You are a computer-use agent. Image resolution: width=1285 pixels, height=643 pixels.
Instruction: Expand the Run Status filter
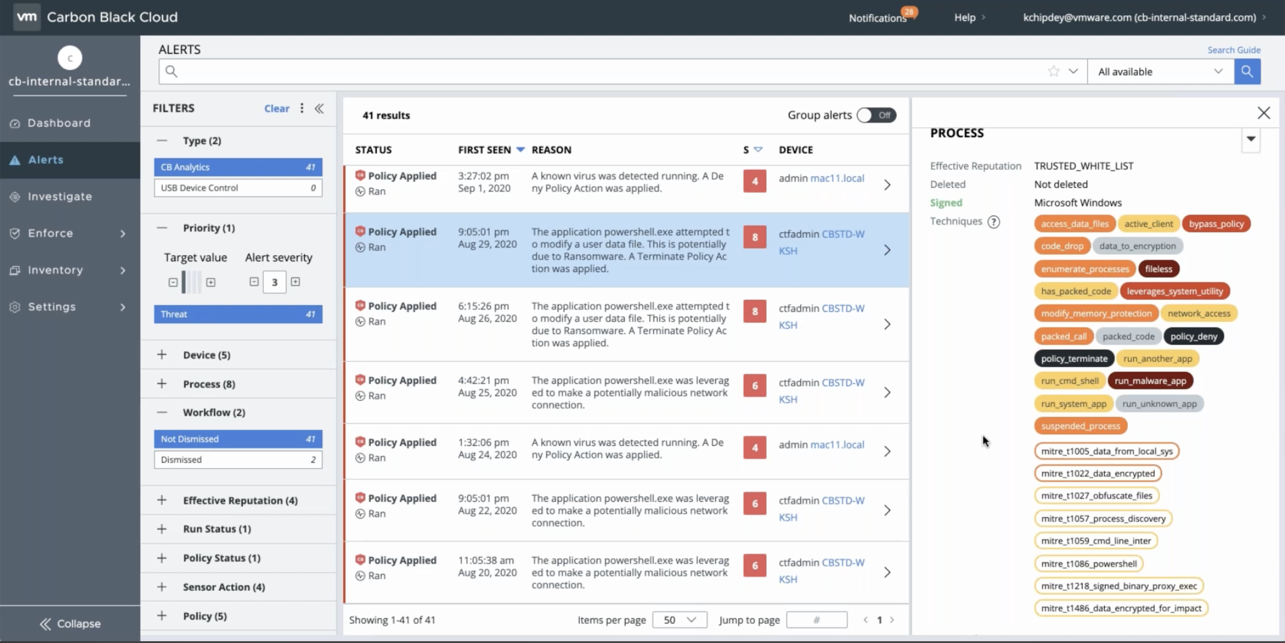(162, 529)
